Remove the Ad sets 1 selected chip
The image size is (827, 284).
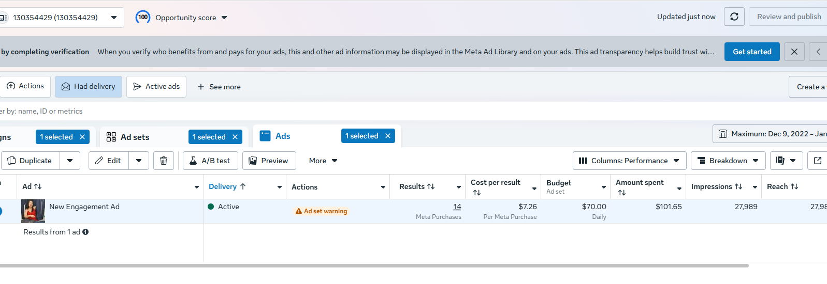[x=235, y=137]
